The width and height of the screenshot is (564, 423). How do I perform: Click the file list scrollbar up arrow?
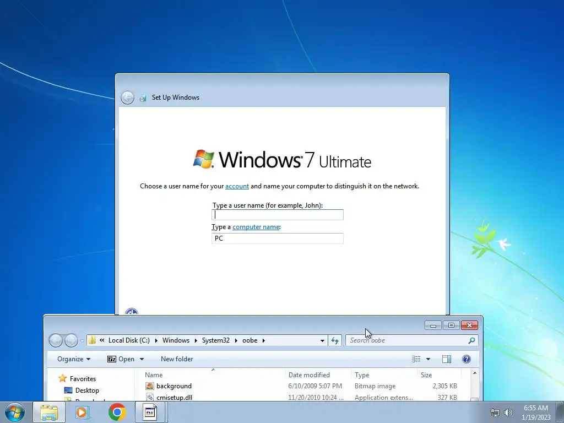coord(474,373)
